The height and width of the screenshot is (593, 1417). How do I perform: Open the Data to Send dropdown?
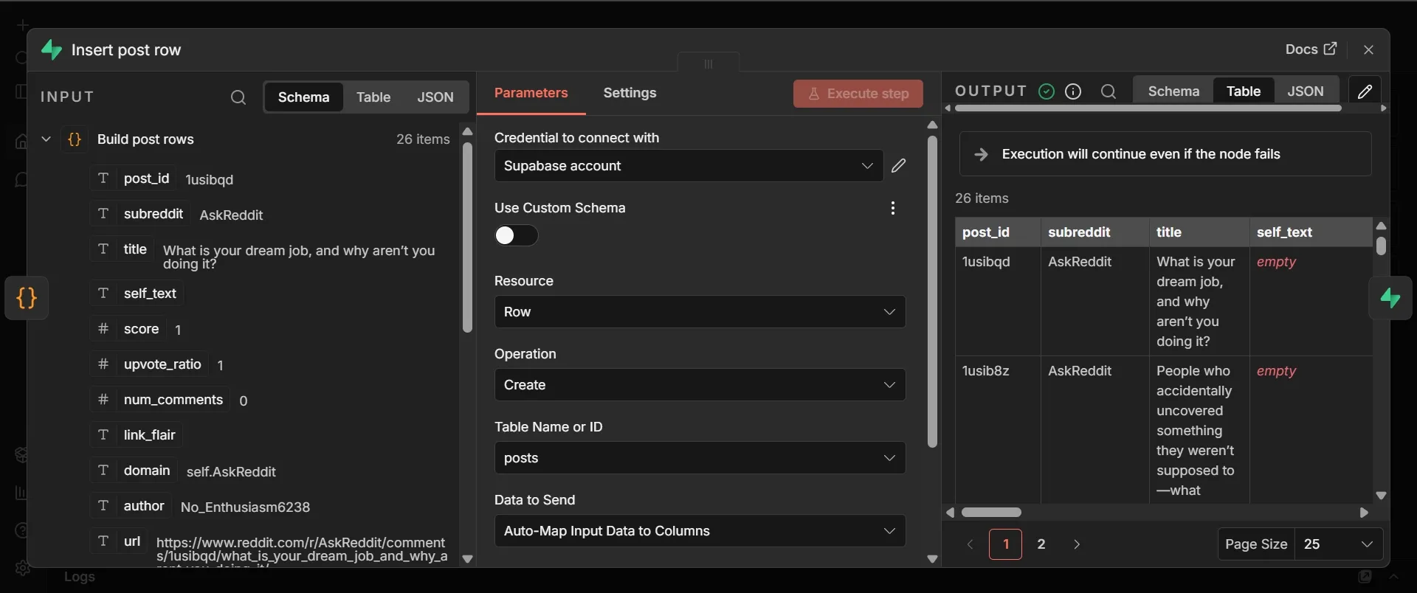[x=700, y=531]
